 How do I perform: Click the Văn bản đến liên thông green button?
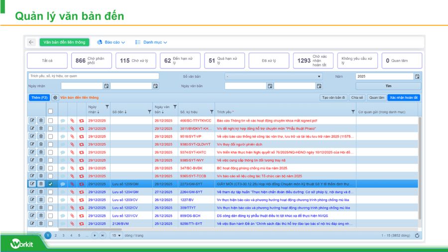click(x=64, y=42)
